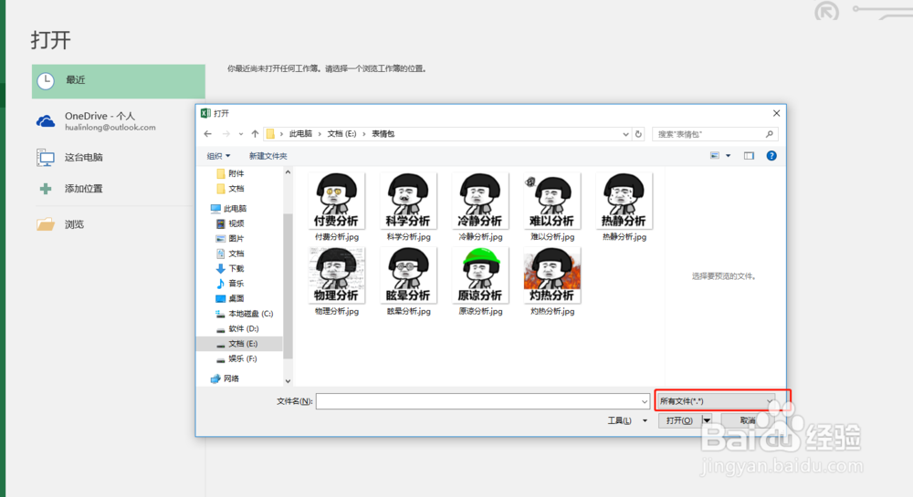The width and height of the screenshot is (913, 497).
Task: Go back with dialog's left arrow
Action: pyautogui.click(x=208, y=134)
